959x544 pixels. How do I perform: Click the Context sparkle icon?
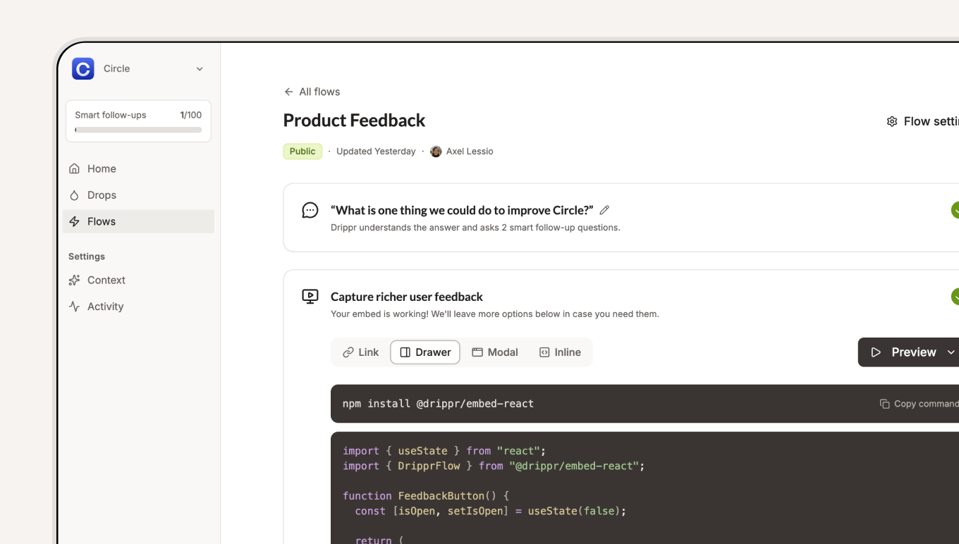click(x=74, y=280)
